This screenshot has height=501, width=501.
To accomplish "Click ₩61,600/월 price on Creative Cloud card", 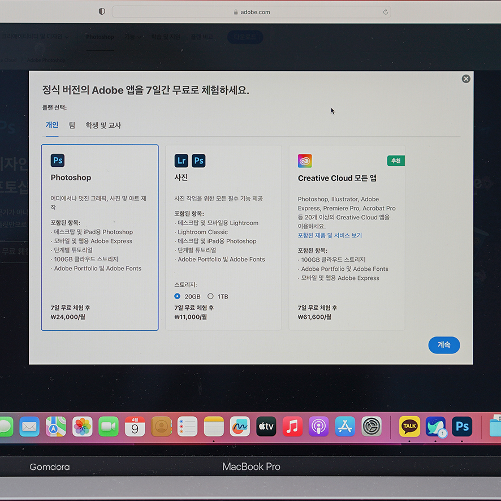I will pyautogui.click(x=315, y=317).
